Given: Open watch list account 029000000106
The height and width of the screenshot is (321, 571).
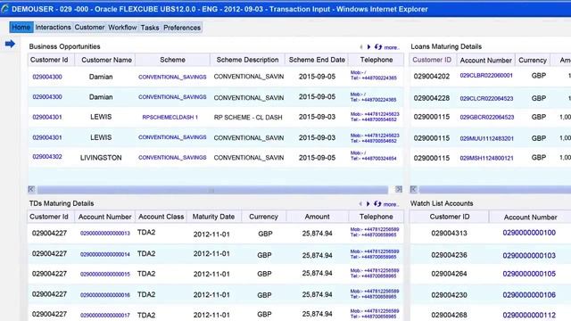Looking at the screenshot, I should (x=529, y=295).
